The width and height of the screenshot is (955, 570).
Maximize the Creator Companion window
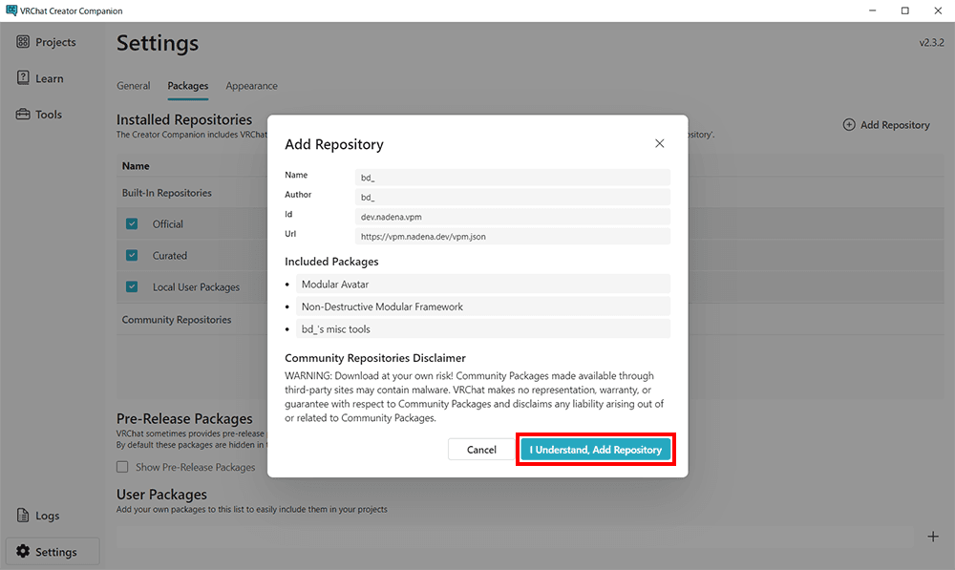click(905, 11)
